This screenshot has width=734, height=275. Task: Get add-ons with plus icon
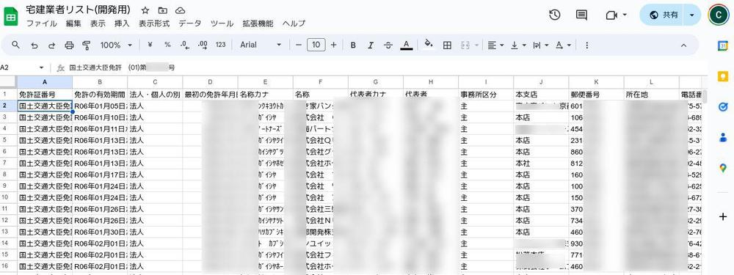click(723, 216)
